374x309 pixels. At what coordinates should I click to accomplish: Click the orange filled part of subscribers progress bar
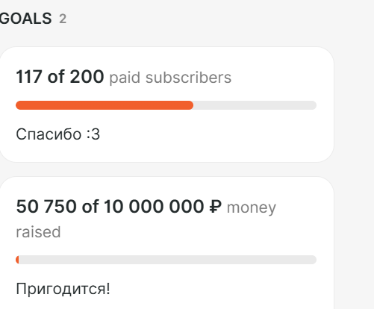coord(105,105)
